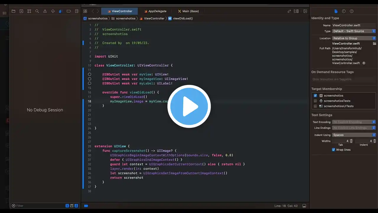378x213 pixels.
Task: Choose file location via folder icon
Action: click(374, 43)
